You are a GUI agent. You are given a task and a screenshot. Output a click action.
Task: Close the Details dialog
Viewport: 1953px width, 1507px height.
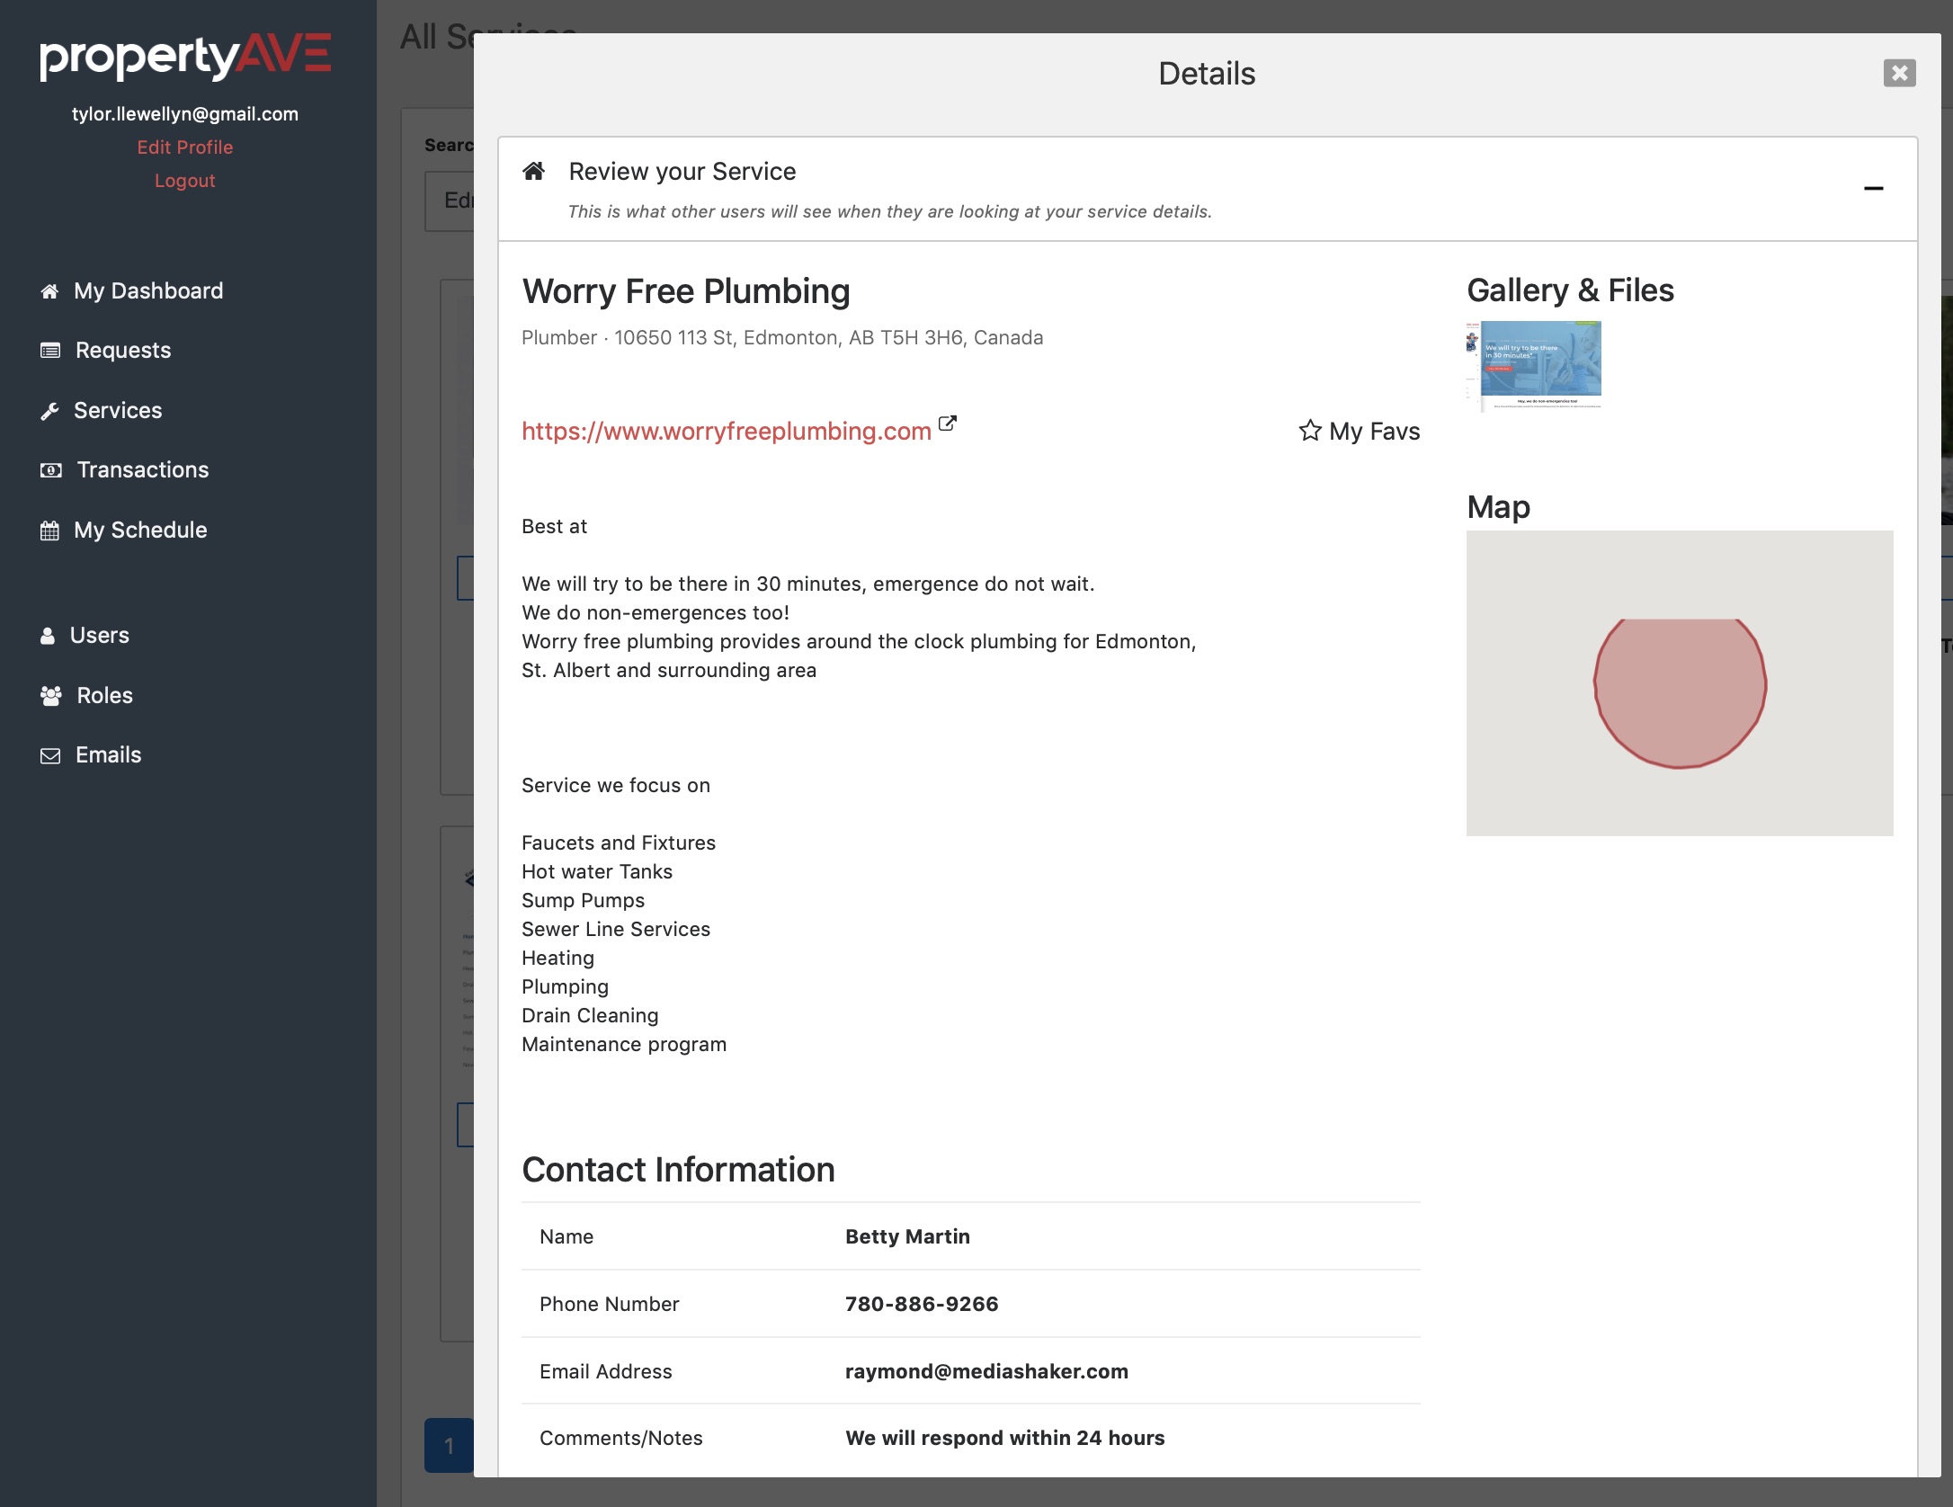(1899, 73)
